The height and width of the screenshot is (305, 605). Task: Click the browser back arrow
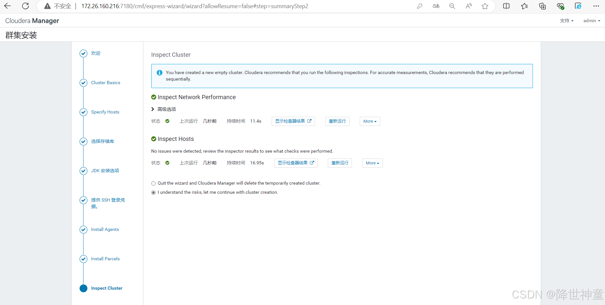pos(8,6)
